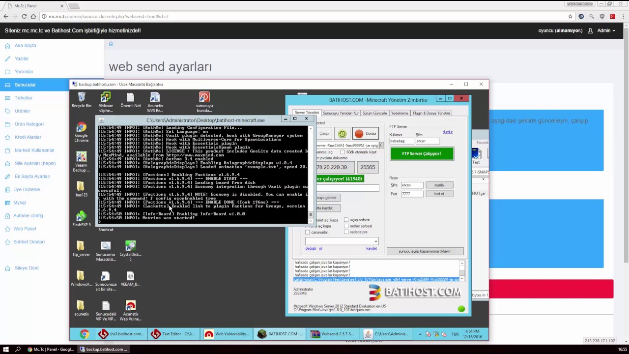Open VEEAM_B... disc image file

tap(130, 278)
